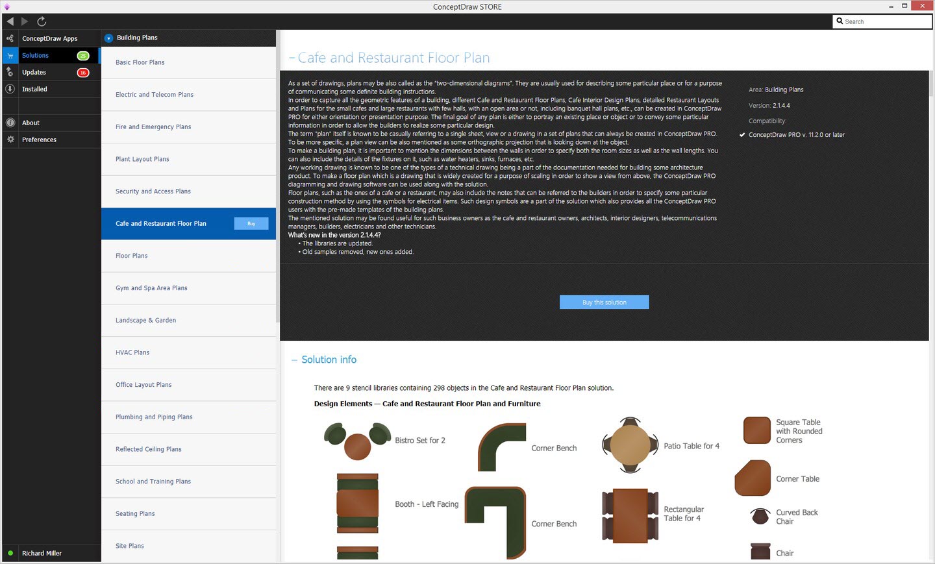Select Cafe and Restaurant Floor Plan
Image resolution: width=935 pixels, height=564 pixels.
(x=188, y=224)
